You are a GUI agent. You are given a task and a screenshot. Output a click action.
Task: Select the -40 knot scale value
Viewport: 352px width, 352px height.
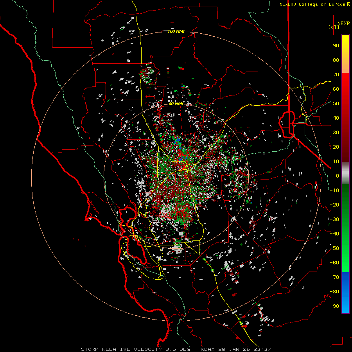334,234
